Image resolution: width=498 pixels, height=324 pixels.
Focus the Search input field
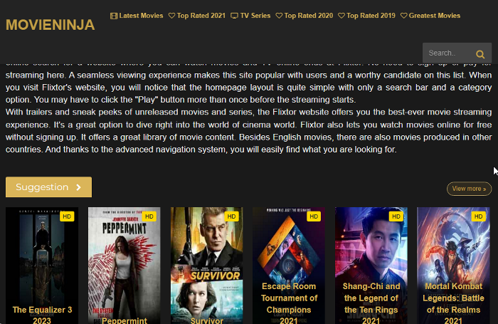pyautogui.click(x=448, y=53)
